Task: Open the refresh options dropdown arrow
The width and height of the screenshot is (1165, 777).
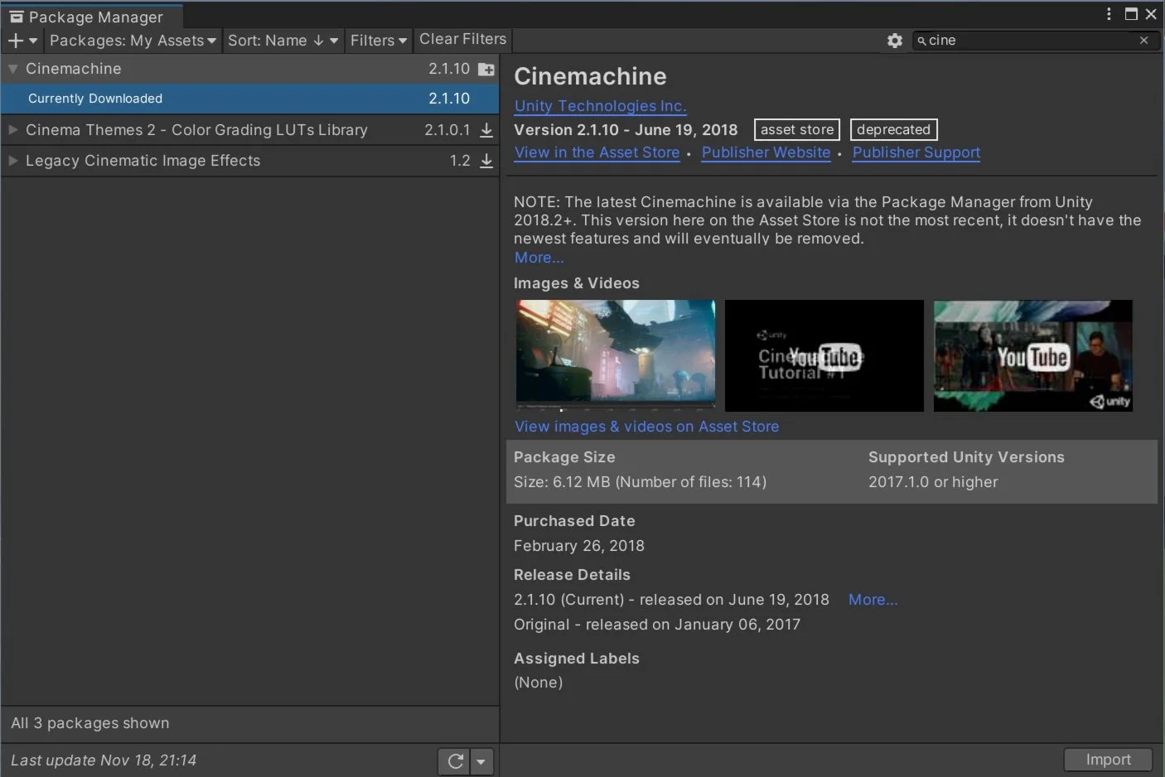Action: pyautogui.click(x=481, y=761)
